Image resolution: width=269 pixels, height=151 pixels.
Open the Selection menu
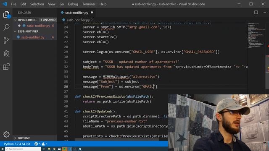tap(37, 4)
